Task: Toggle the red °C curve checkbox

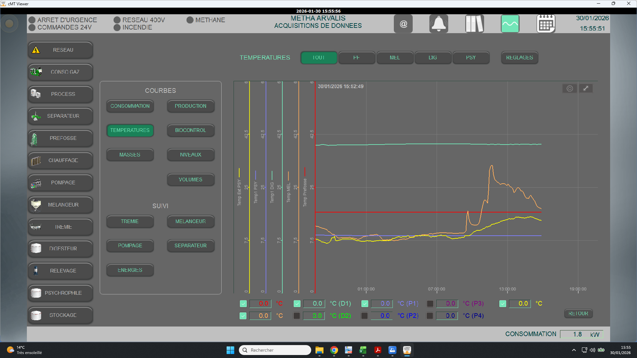Action: (x=243, y=304)
